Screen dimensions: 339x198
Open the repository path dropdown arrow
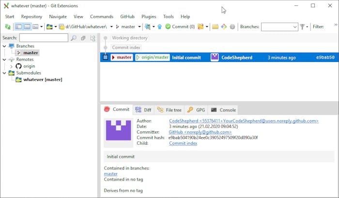tap(111, 27)
